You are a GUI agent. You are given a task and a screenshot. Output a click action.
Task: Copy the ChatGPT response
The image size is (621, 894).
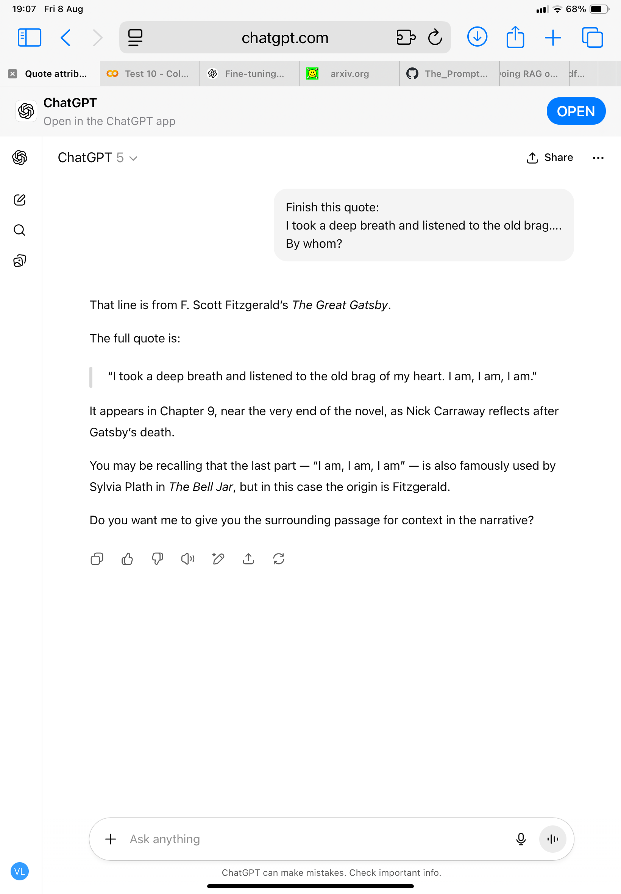click(97, 559)
